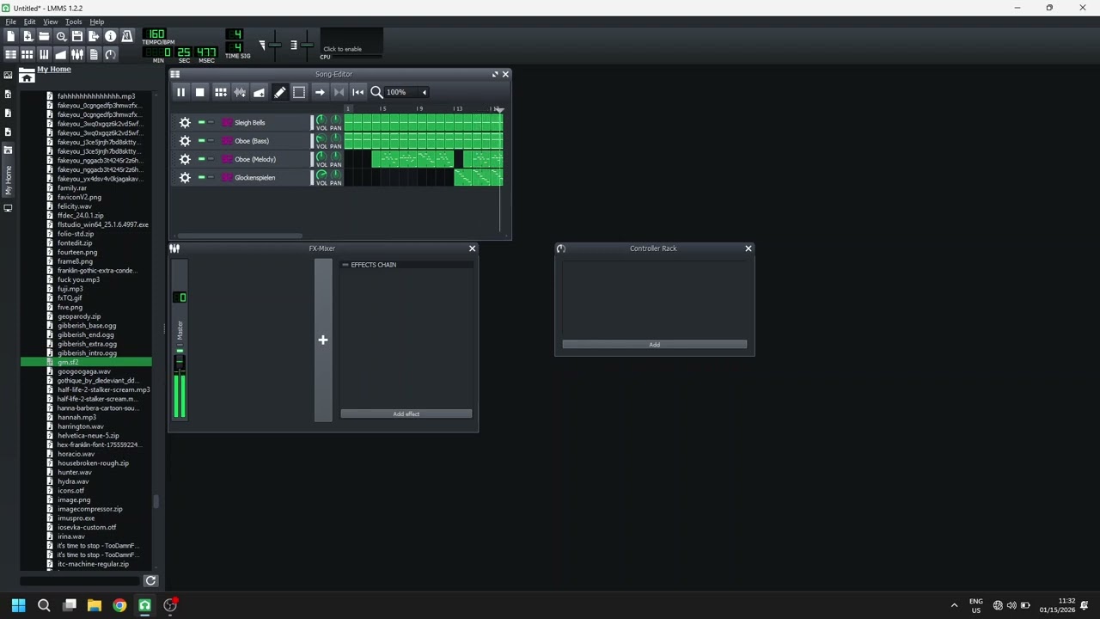The width and height of the screenshot is (1100, 619).
Task: Select the selection edit mode tool
Action: (298, 92)
